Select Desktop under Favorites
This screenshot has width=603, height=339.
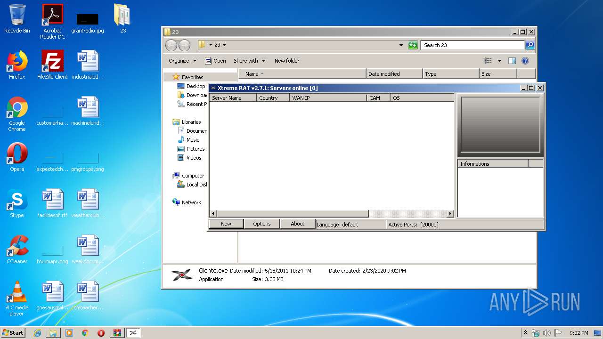pos(191,86)
